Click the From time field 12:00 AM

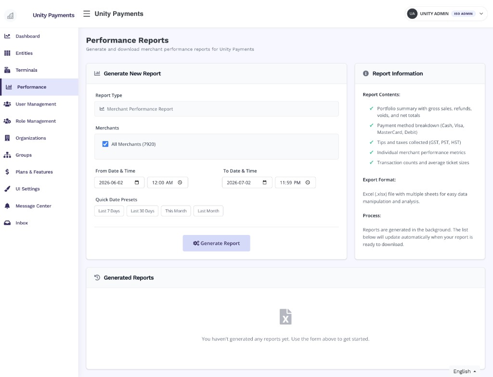click(168, 182)
